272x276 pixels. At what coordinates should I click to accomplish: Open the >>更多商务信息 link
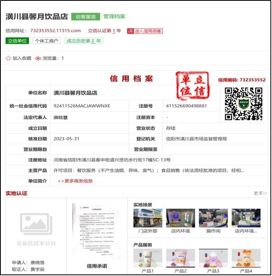(75, 181)
